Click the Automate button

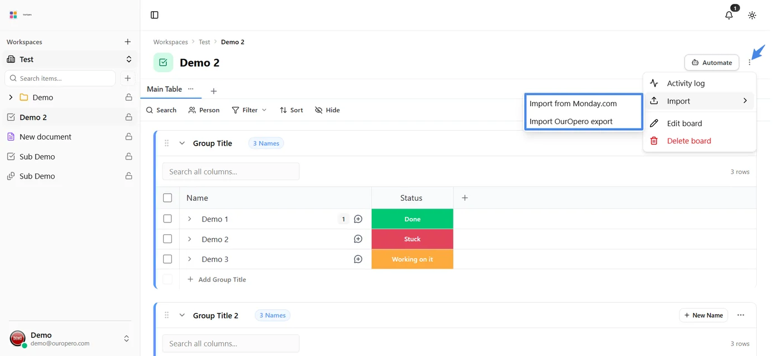point(712,63)
